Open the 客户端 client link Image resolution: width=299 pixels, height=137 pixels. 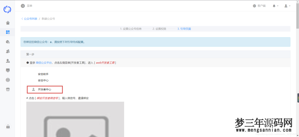pyautogui.click(x=259, y=6)
